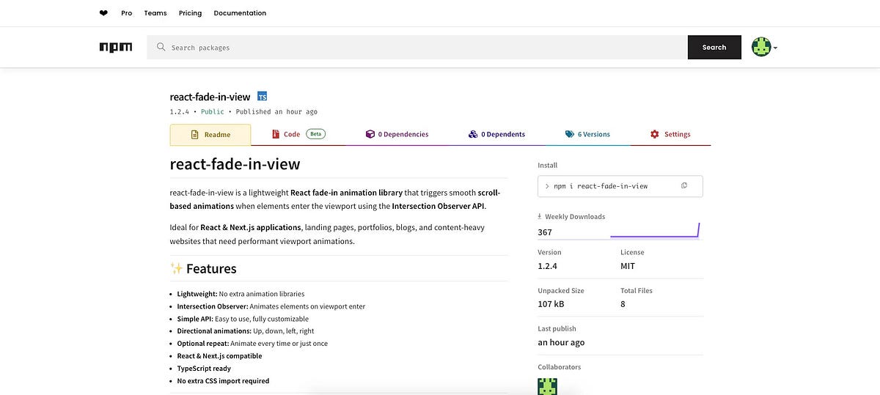The image size is (880, 395).
Task: Open the 0 Dependencies tab
Action: pos(397,134)
